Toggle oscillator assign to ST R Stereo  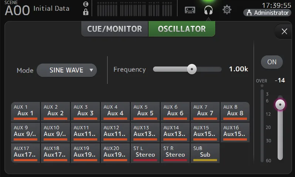pos(175,153)
